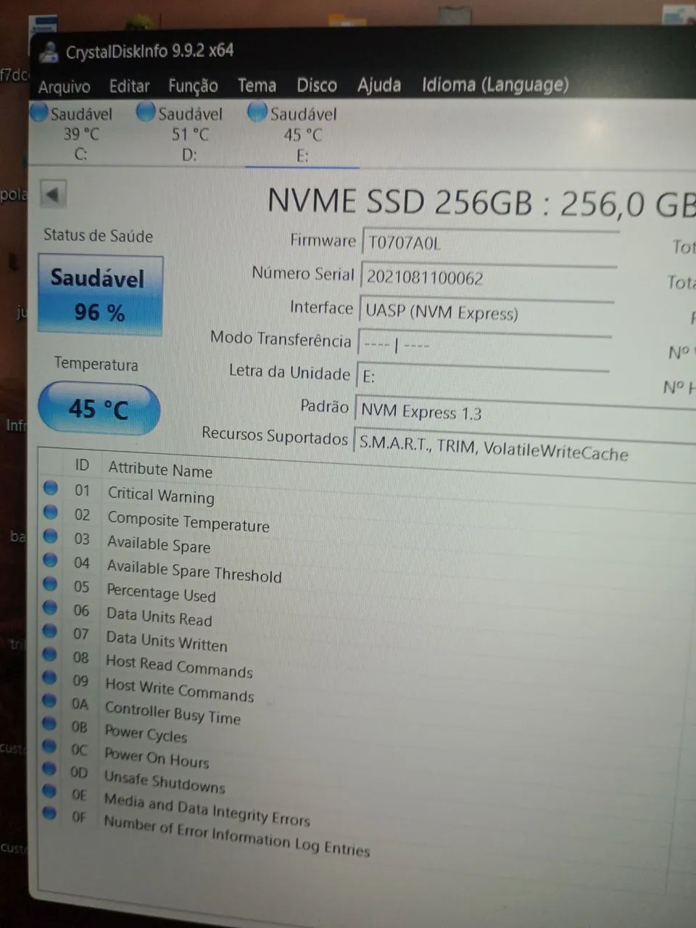Click the blue health orb for drive D:
The image size is (696, 928).
point(146,112)
